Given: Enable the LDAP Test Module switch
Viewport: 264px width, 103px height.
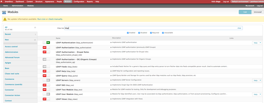Looking at the screenshot, I should (46, 90).
